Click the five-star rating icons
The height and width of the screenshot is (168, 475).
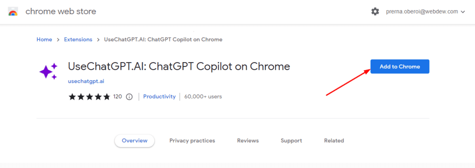click(89, 97)
